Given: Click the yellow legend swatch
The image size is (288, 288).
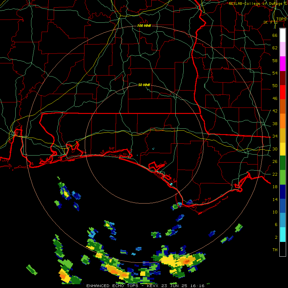Looking at the screenshot, I should pos(283,149).
